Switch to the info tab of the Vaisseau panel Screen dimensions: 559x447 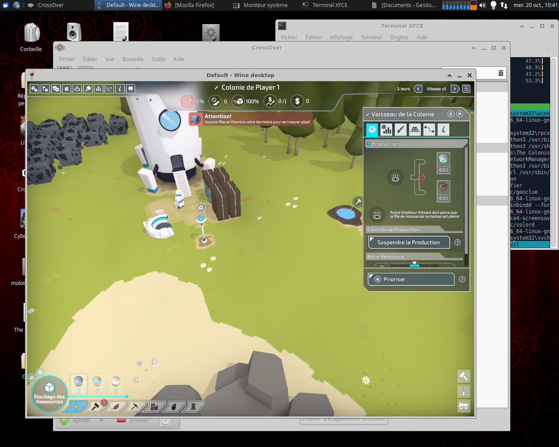(x=444, y=129)
